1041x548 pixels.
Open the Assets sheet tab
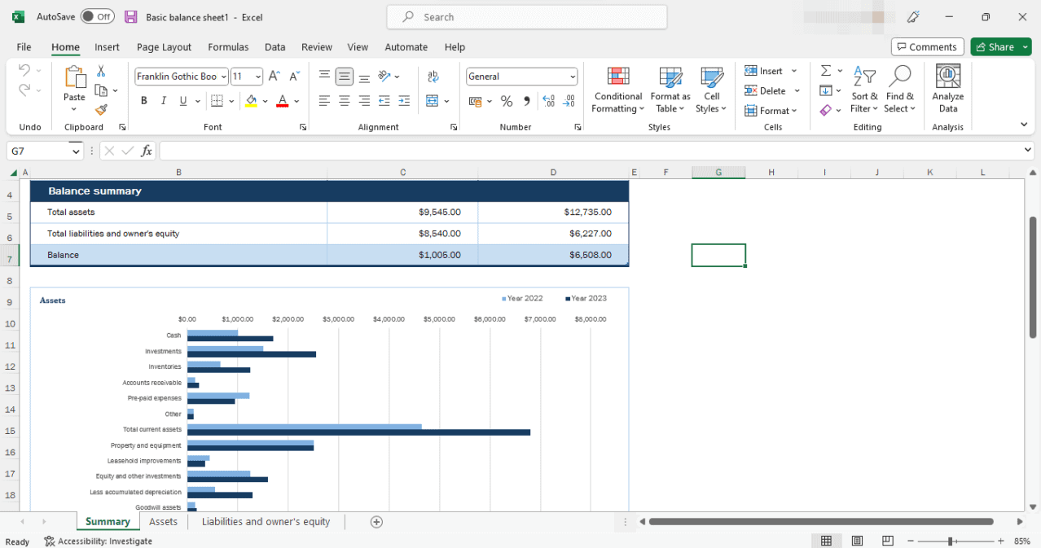point(163,521)
